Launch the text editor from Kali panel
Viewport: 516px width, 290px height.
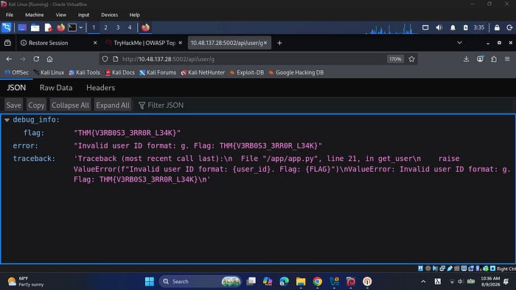coord(48,28)
